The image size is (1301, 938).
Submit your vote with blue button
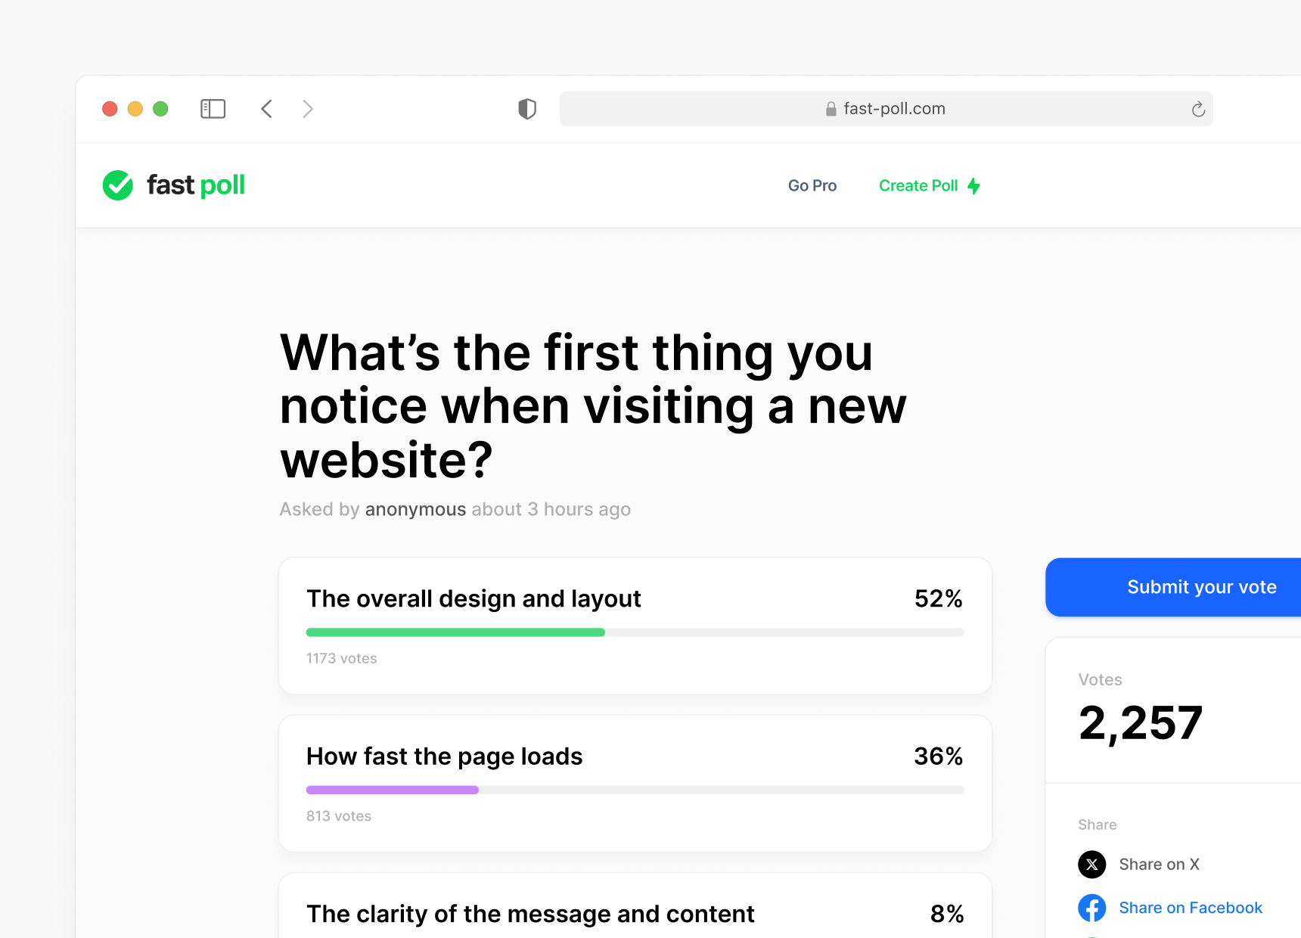[x=1173, y=587]
